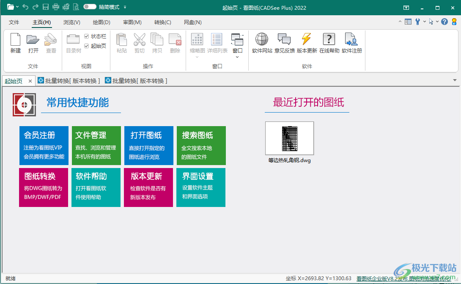Click the save disk icon in title bar
This screenshot has width=461, height=284.
tap(46, 7)
